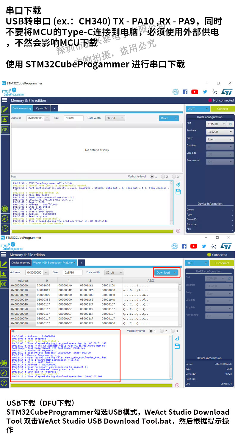This screenshot has height=440, width=235.
Task: Click the help question mark icon, lower window
Action: click(4, 383)
